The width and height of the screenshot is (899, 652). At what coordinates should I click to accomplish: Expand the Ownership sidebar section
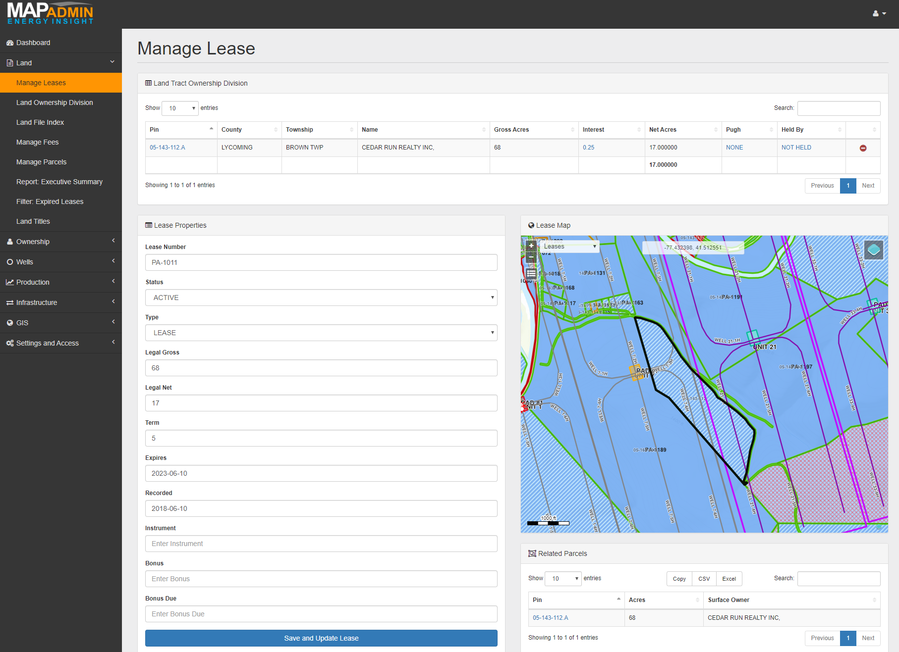click(x=61, y=242)
